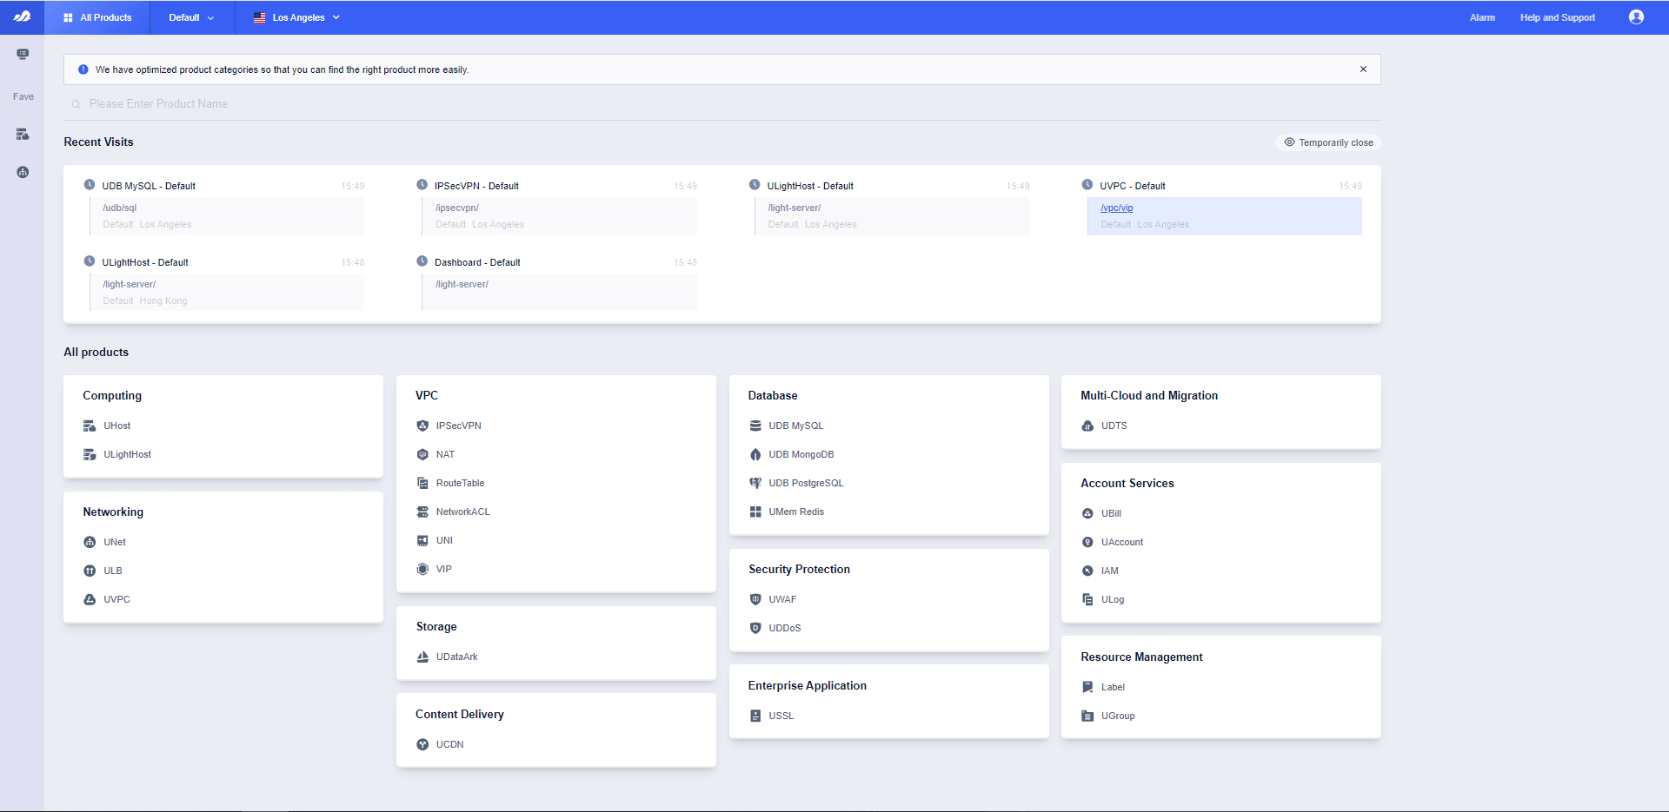Open the Alarm menu item
Viewport: 1669px width, 812px height.
pyautogui.click(x=1480, y=17)
